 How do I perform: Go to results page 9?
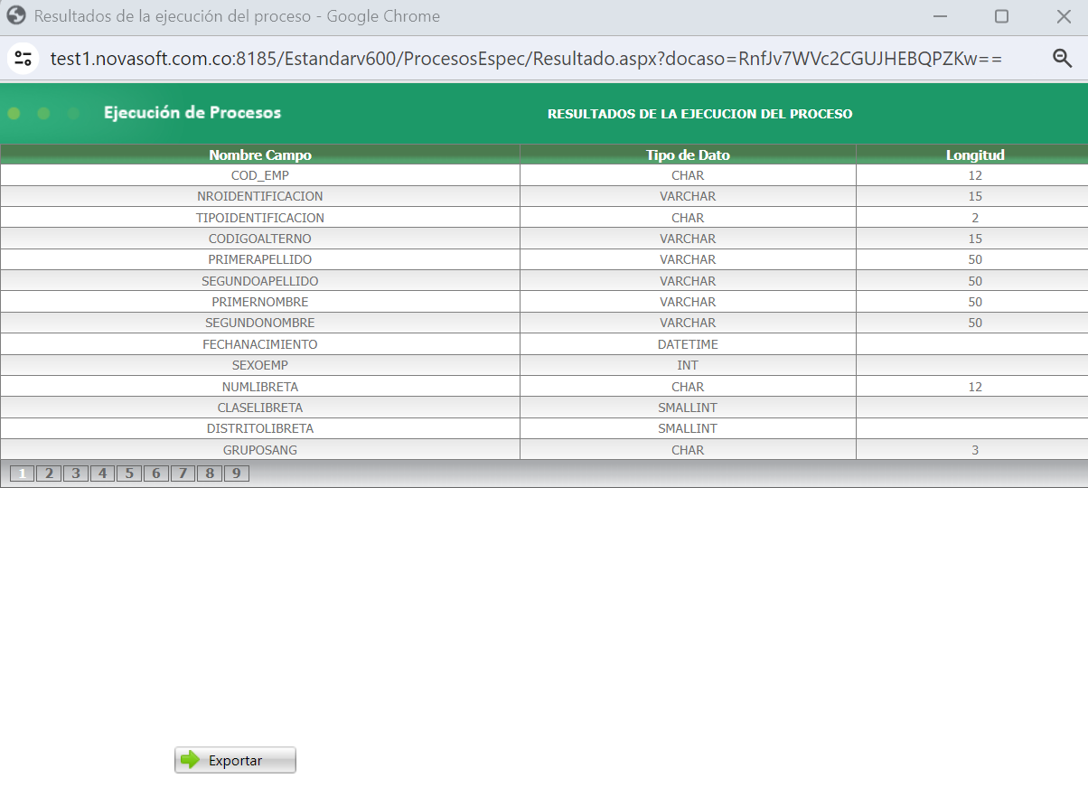click(236, 474)
